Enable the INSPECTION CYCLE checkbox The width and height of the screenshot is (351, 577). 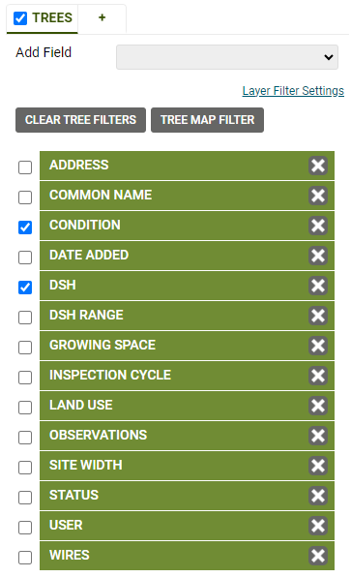point(25,378)
